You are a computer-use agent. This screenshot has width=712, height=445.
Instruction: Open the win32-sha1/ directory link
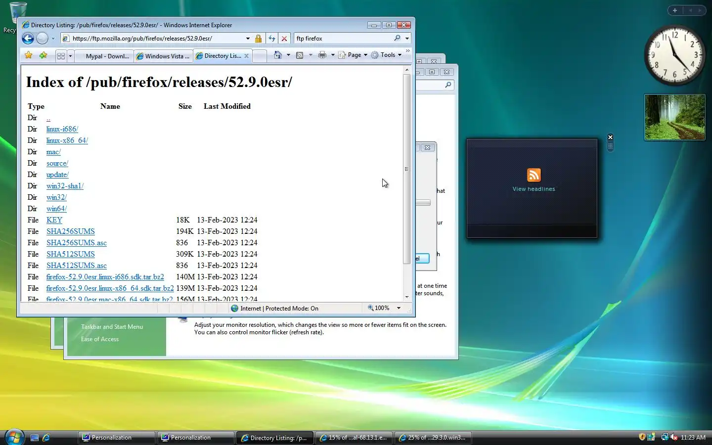coord(65,186)
